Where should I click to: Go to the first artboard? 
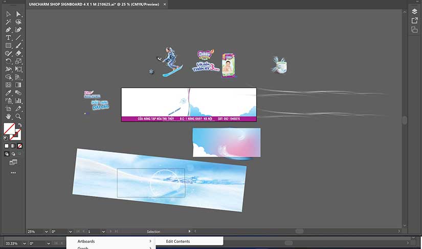(78, 231)
